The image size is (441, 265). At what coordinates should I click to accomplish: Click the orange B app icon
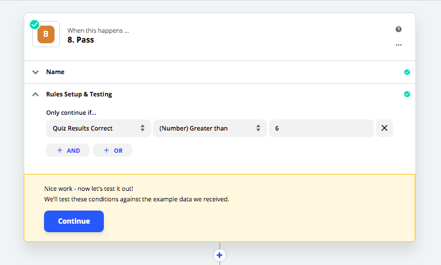(46, 34)
